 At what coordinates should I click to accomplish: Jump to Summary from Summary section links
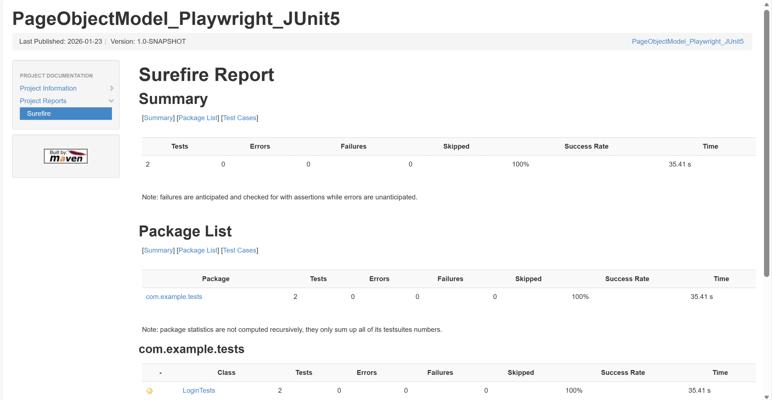coord(158,118)
